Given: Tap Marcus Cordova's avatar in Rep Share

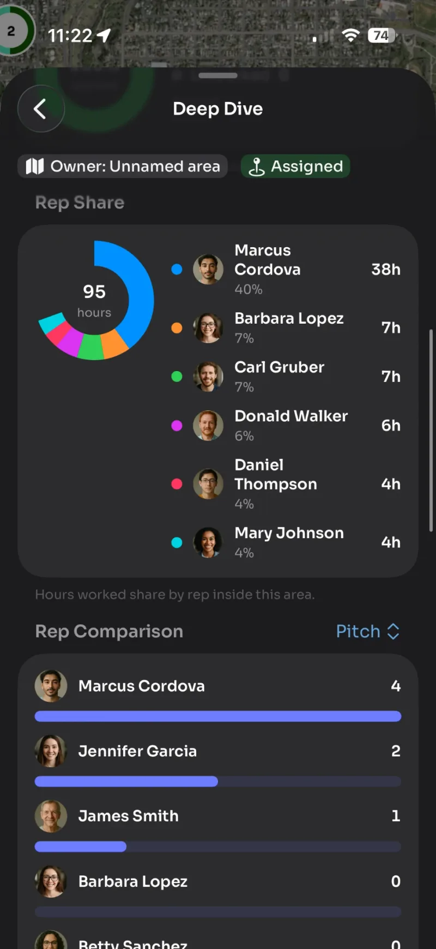Looking at the screenshot, I should click(x=208, y=269).
